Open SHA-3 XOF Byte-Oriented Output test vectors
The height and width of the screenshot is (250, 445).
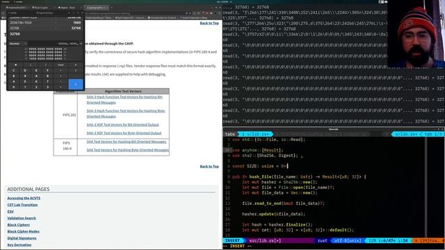(124, 133)
